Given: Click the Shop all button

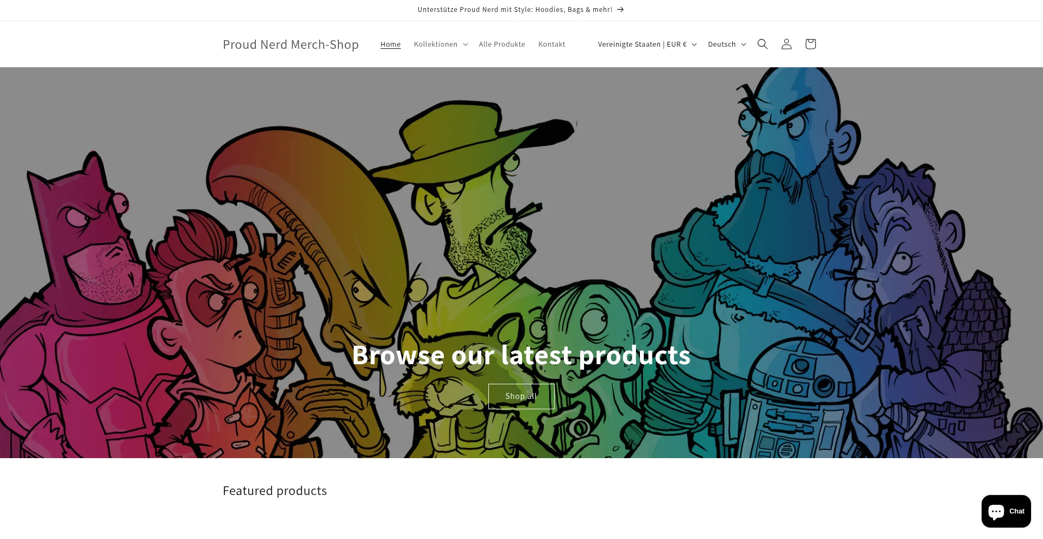Looking at the screenshot, I should [521, 396].
